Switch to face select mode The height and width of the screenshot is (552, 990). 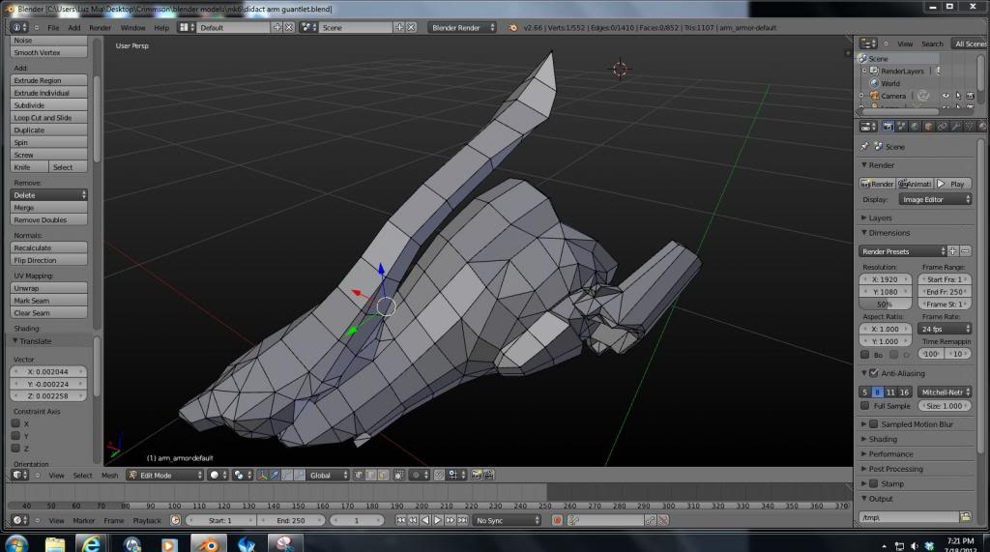383,475
